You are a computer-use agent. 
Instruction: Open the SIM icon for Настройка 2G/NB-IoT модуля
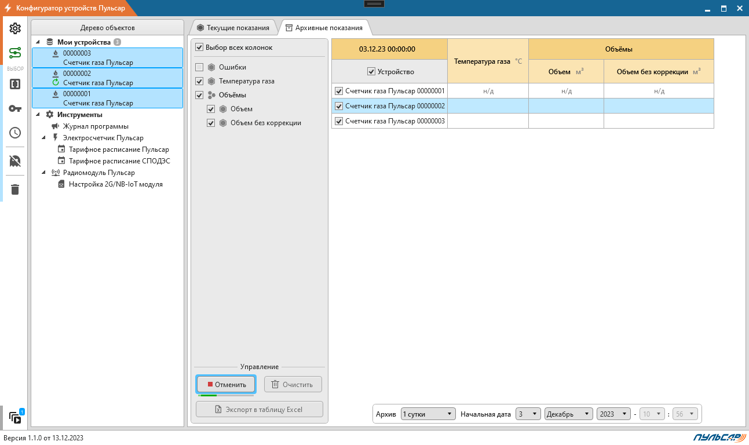[61, 184]
